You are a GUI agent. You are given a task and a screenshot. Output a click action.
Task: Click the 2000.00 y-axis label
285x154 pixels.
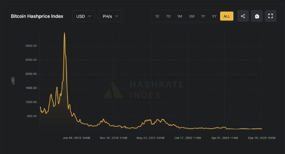click(x=31, y=74)
